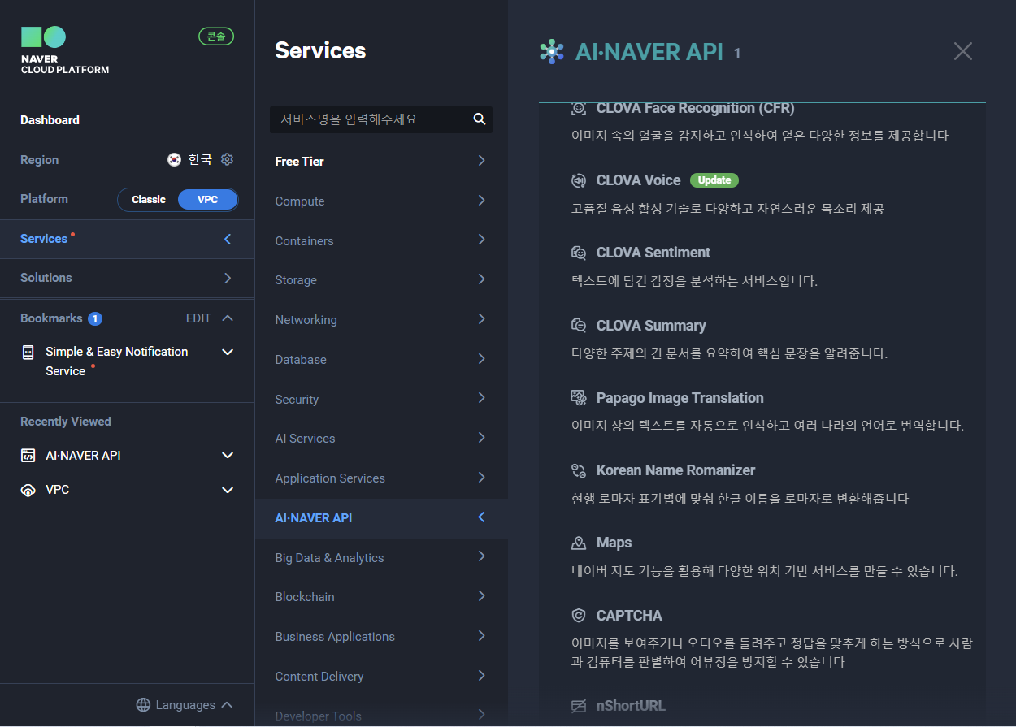Click the green 콘솔 badge
This screenshot has height=727, width=1016.
pyautogui.click(x=216, y=37)
